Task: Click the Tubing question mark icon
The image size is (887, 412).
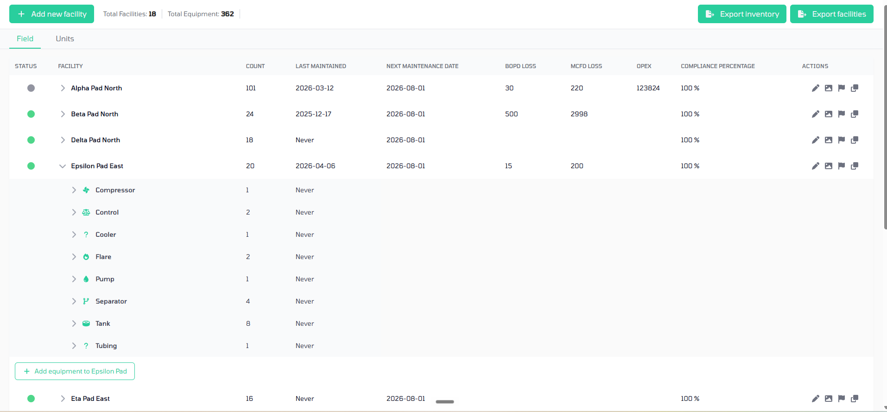Action: click(x=86, y=346)
